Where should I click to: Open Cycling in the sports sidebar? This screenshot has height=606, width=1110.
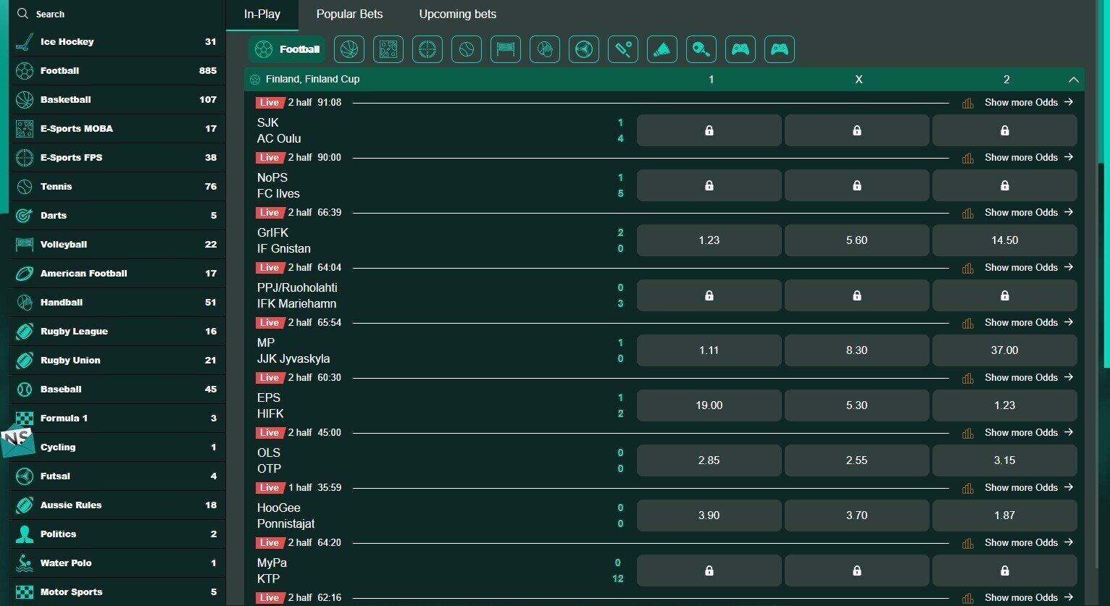pos(117,447)
